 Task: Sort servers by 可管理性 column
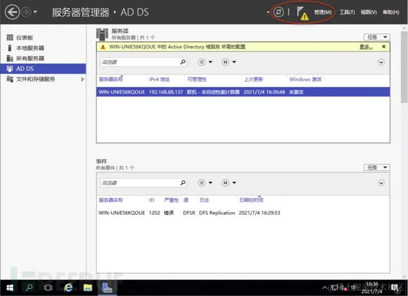pos(197,79)
